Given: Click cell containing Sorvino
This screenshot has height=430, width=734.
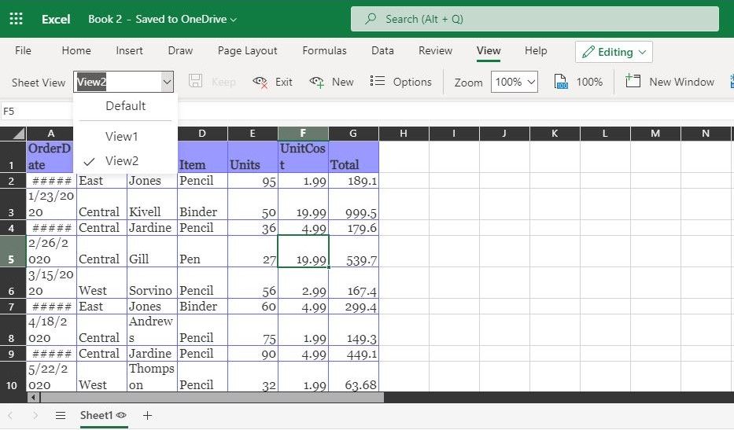Looking at the screenshot, I should pyautogui.click(x=152, y=283).
